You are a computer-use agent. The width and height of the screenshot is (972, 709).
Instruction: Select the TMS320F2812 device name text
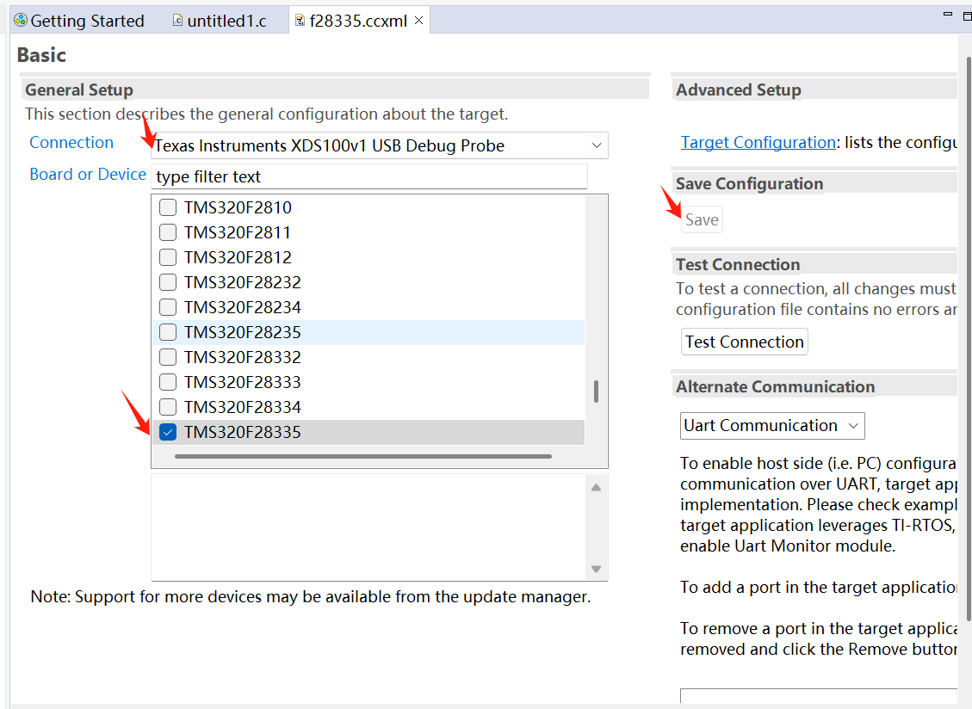coord(238,257)
